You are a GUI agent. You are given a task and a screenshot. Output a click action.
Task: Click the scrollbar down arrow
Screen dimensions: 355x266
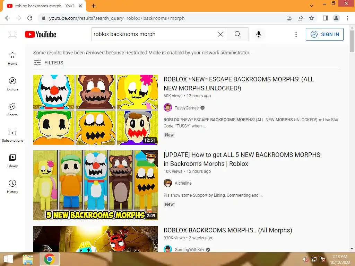tap(352, 249)
